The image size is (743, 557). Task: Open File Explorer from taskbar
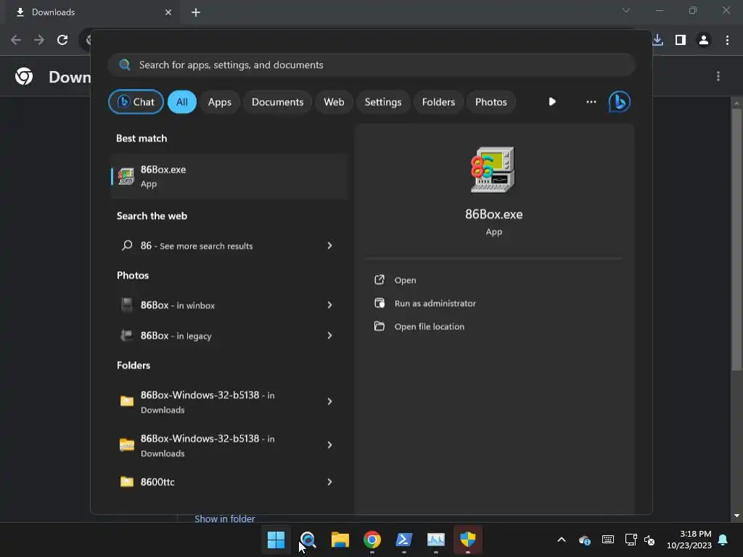[340, 540]
